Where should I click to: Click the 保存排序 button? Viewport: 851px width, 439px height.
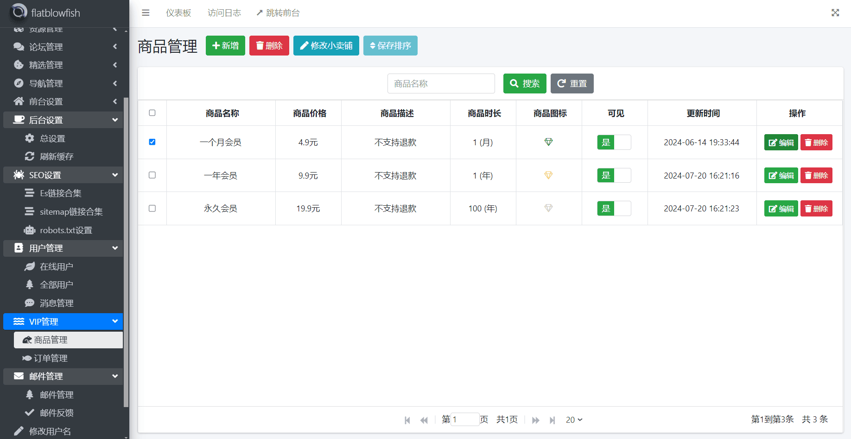click(x=390, y=45)
